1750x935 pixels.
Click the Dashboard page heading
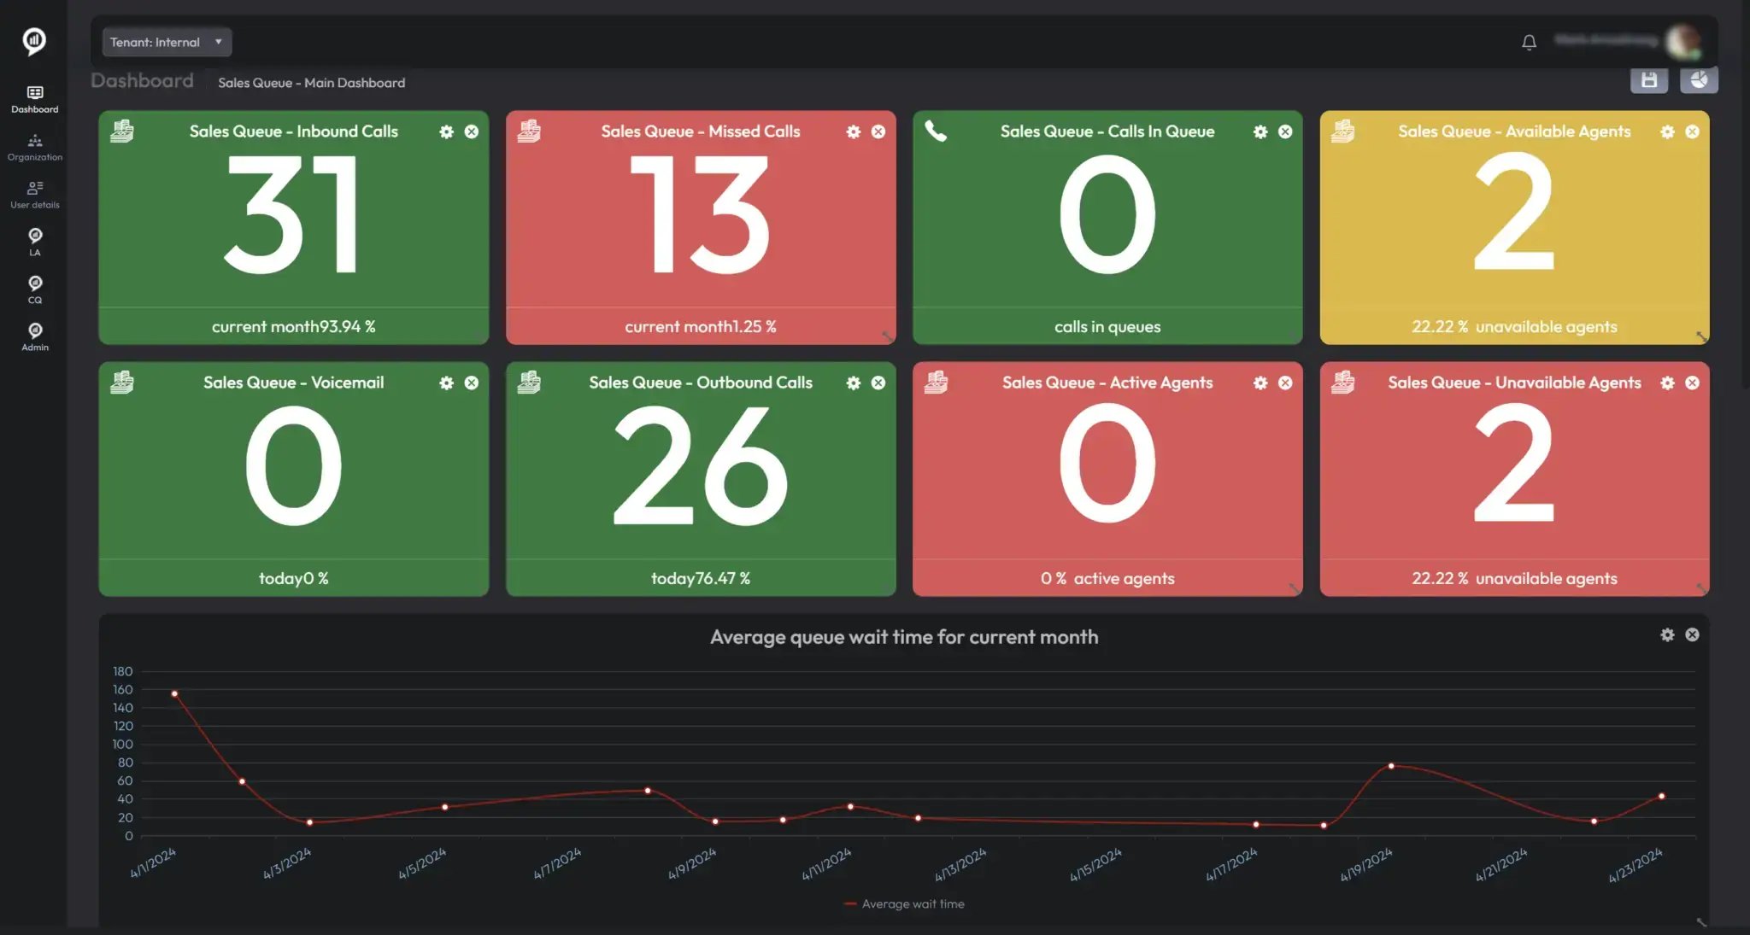(142, 80)
